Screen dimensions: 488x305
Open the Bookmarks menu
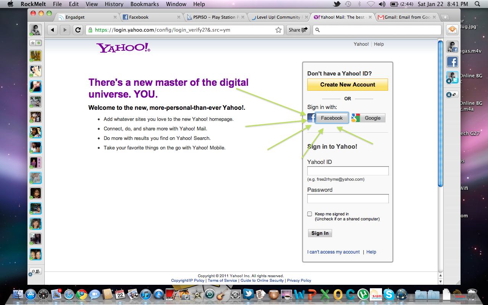click(144, 4)
